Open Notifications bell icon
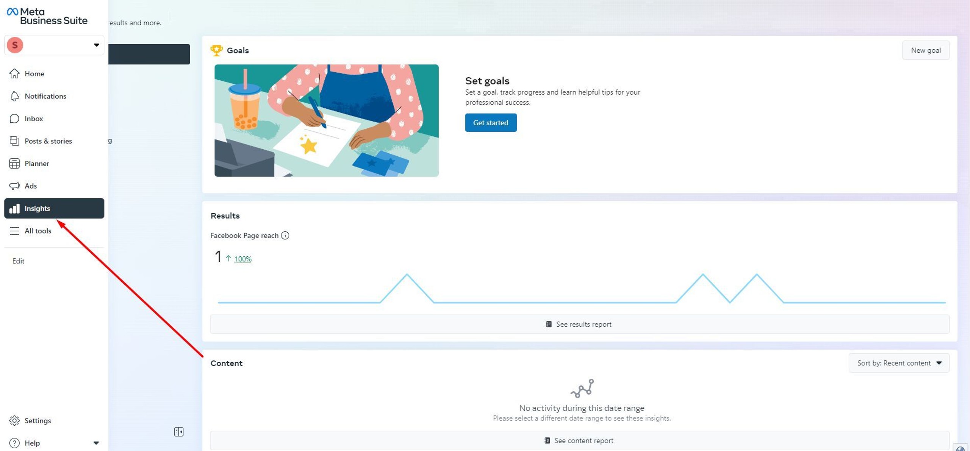Image resolution: width=970 pixels, height=451 pixels. (x=14, y=96)
